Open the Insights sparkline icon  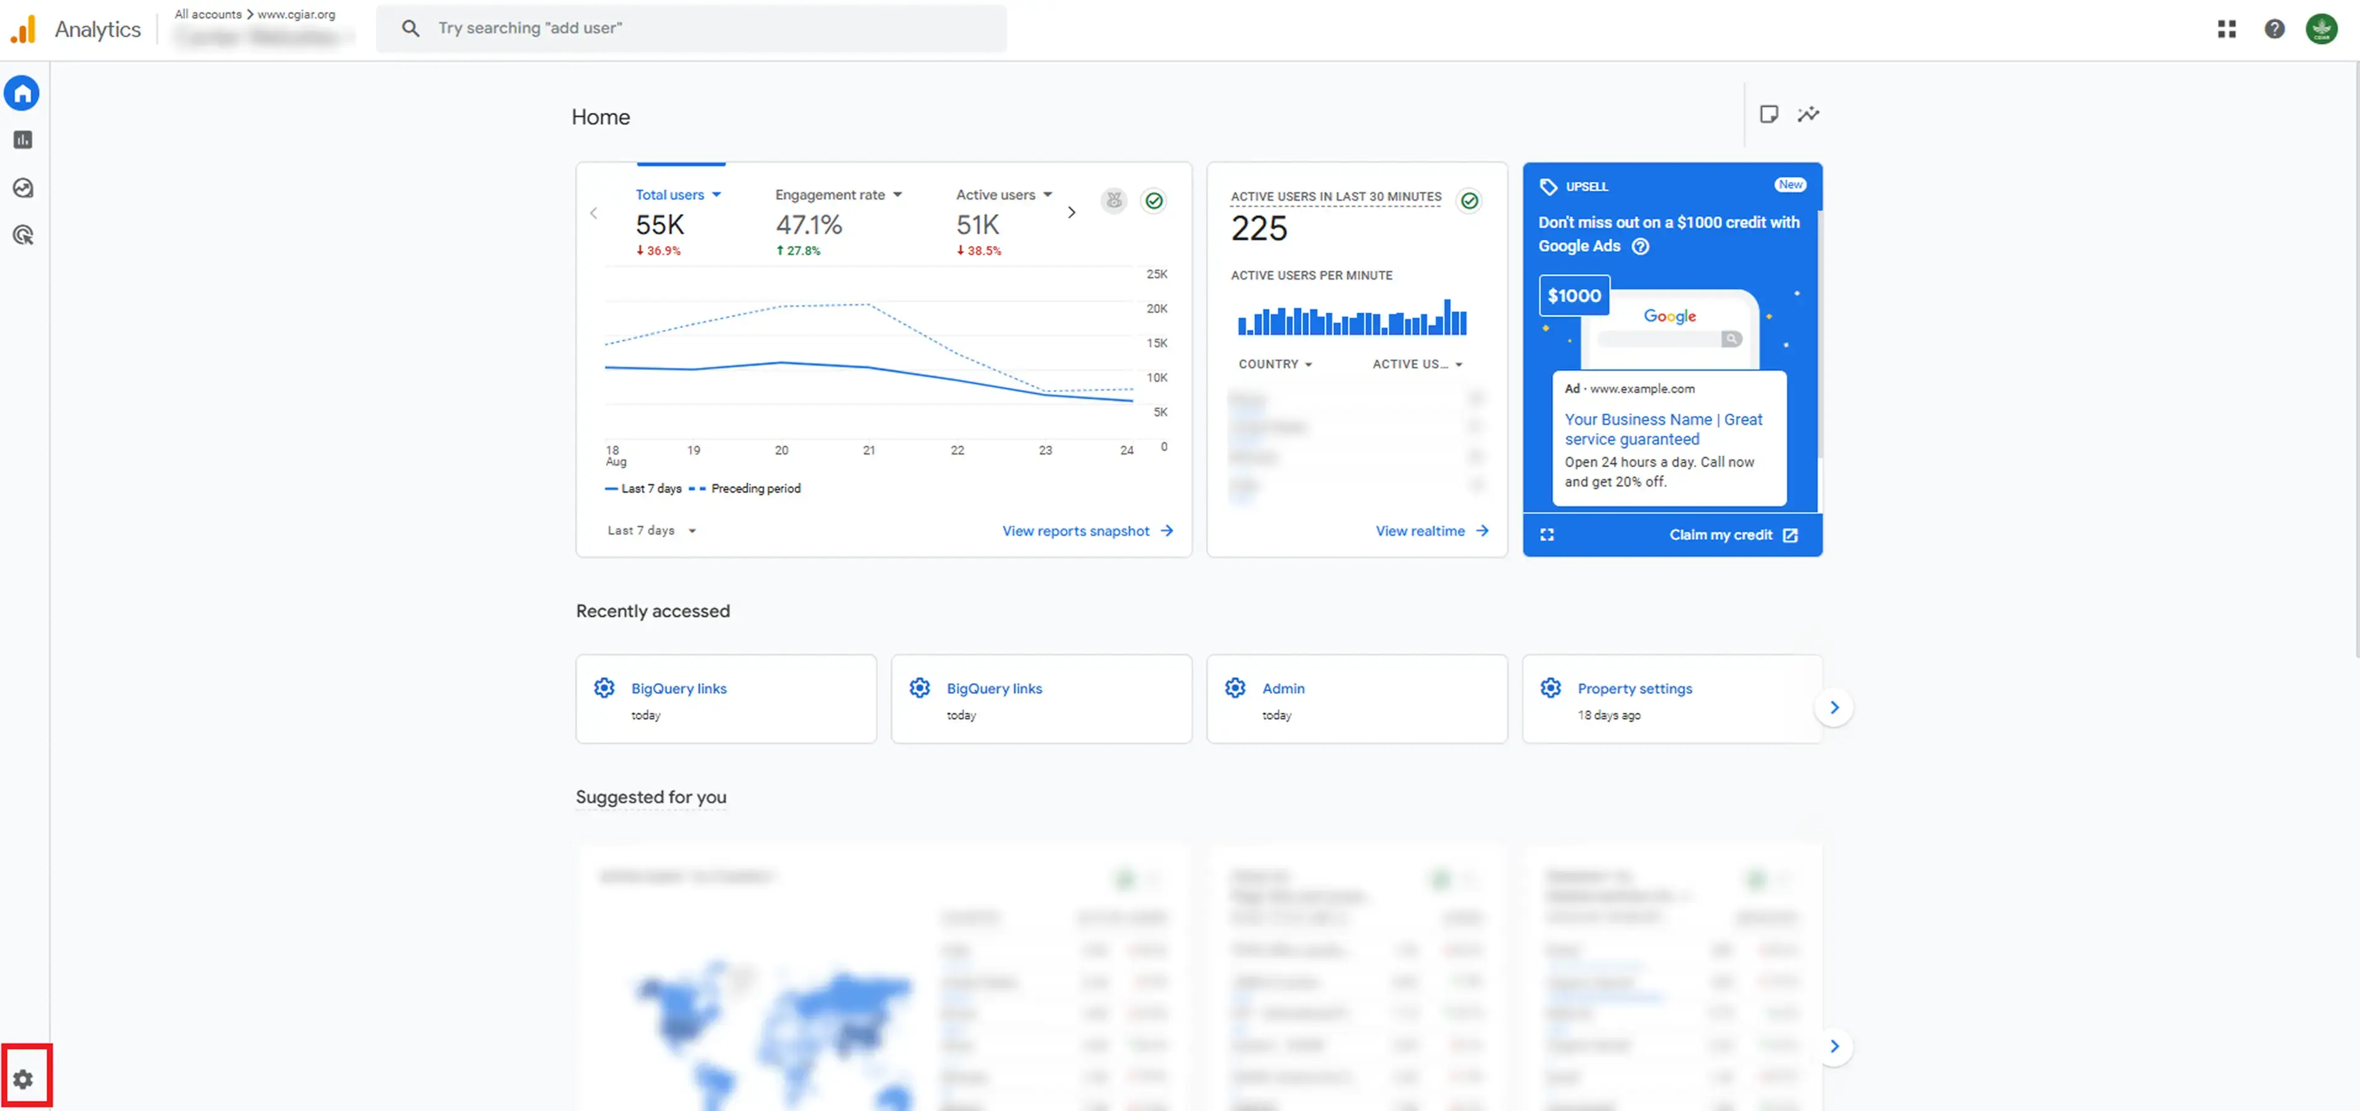click(x=1807, y=115)
